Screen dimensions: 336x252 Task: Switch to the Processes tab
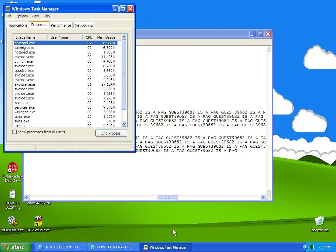[39, 25]
